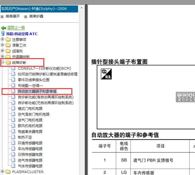Click the page icon beside 模式门电机电路
The image size is (195, 175).
(13, 108)
